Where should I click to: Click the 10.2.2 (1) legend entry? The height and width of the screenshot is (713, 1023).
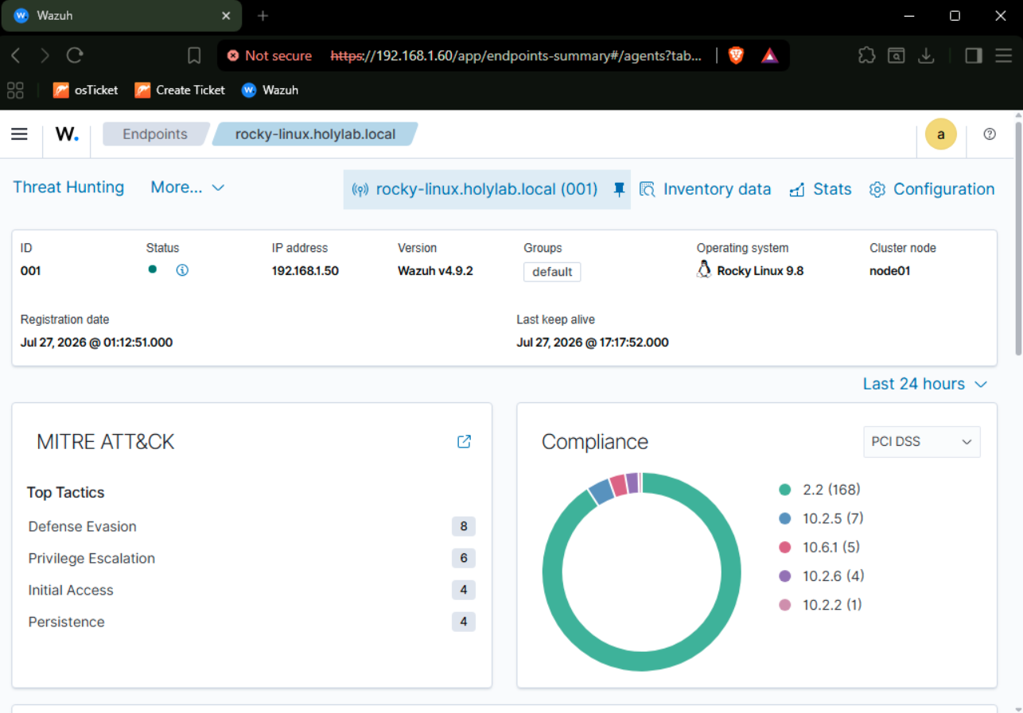click(820, 604)
